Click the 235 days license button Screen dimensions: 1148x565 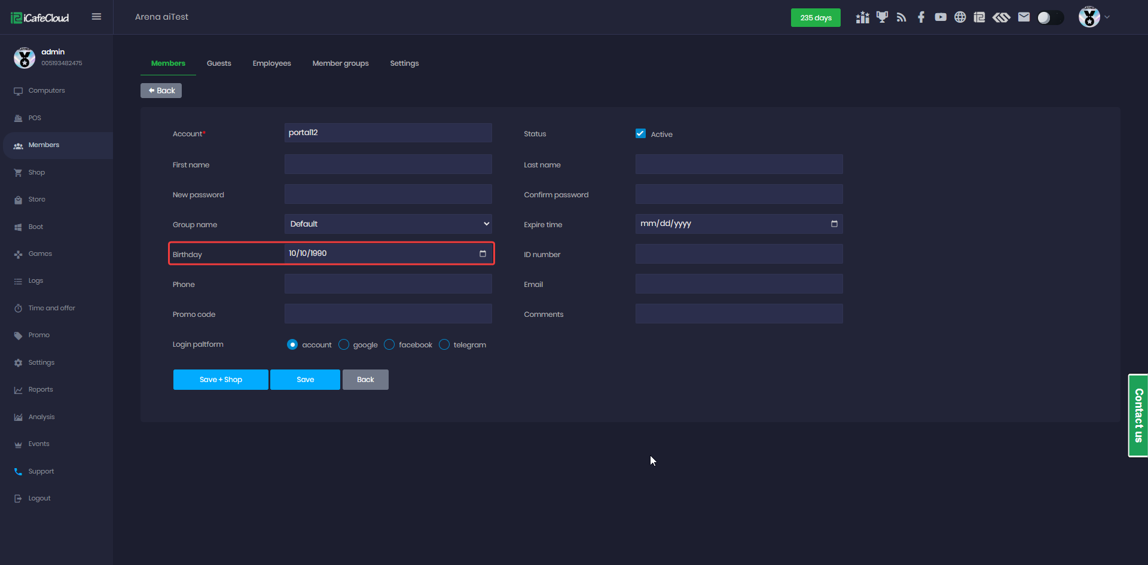(816, 17)
